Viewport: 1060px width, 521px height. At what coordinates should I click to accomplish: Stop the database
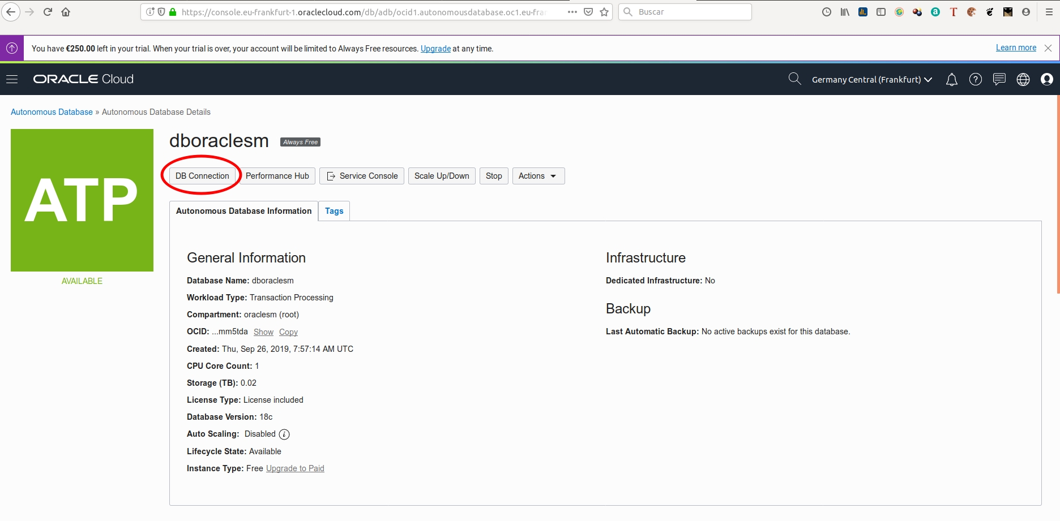(x=494, y=176)
